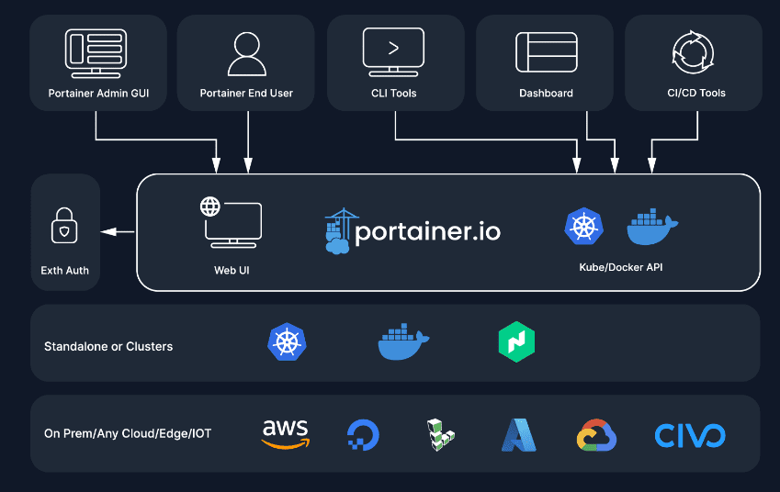Click the Linode green cubes logo
The width and height of the screenshot is (780, 492).
pyautogui.click(x=440, y=435)
